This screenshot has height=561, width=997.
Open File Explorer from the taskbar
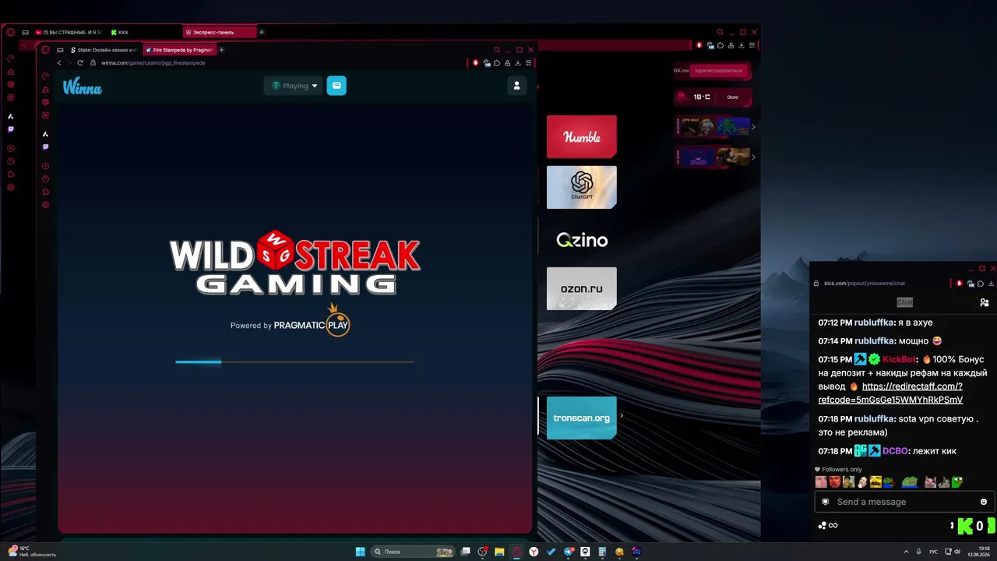[499, 552]
